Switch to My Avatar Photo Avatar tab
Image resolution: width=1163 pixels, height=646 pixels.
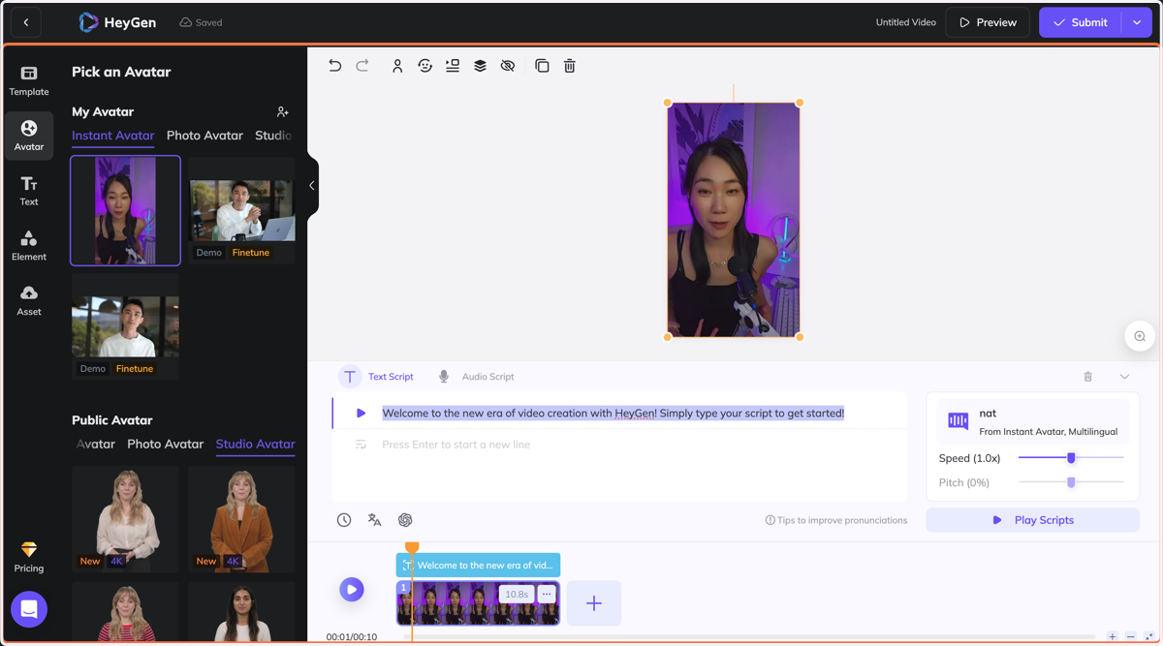[x=204, y=136]
